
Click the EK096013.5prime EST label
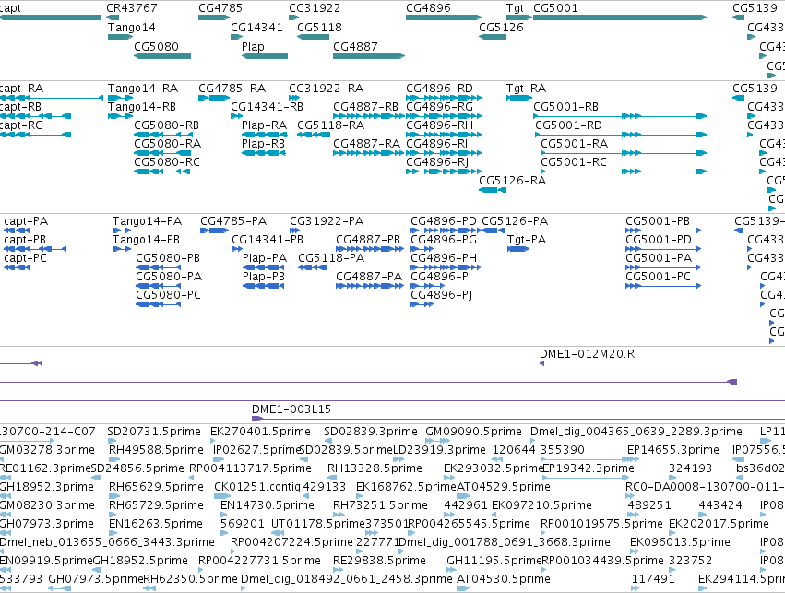click(x=680, y=542)
